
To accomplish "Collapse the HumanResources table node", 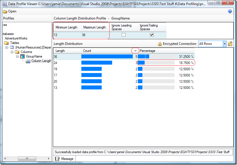I will click(7, 47).
